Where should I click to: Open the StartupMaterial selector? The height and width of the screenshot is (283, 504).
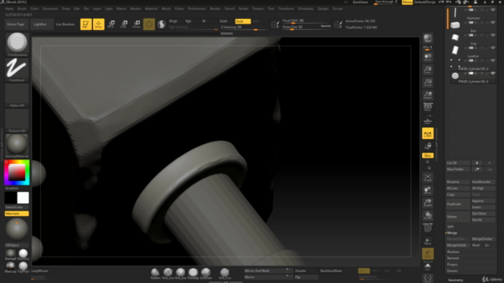[x=17, y=146]
